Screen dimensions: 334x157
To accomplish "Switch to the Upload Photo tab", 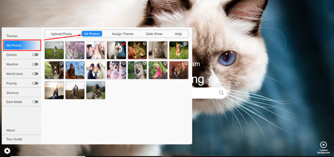I will [x=61, y=34].
